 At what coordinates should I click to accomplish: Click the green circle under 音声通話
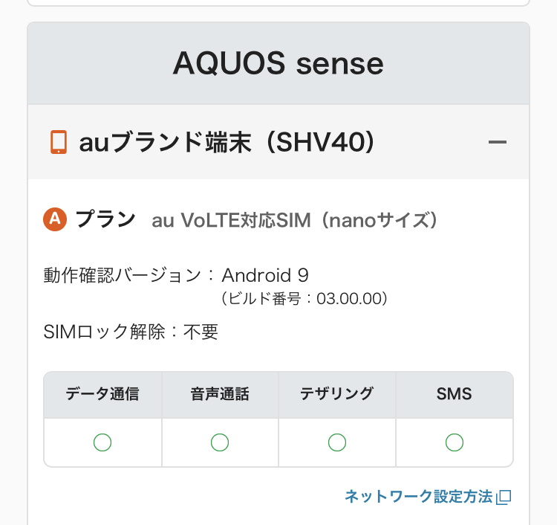(220, 442)
